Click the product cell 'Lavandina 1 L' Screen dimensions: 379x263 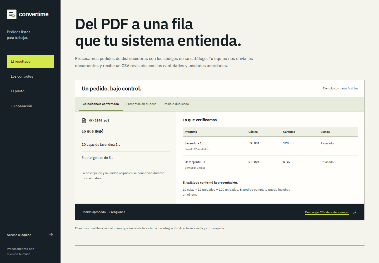pyautogui.click(x=195, y=143)
